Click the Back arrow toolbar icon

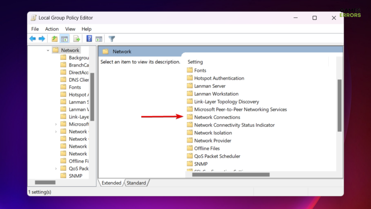[33, 39]
